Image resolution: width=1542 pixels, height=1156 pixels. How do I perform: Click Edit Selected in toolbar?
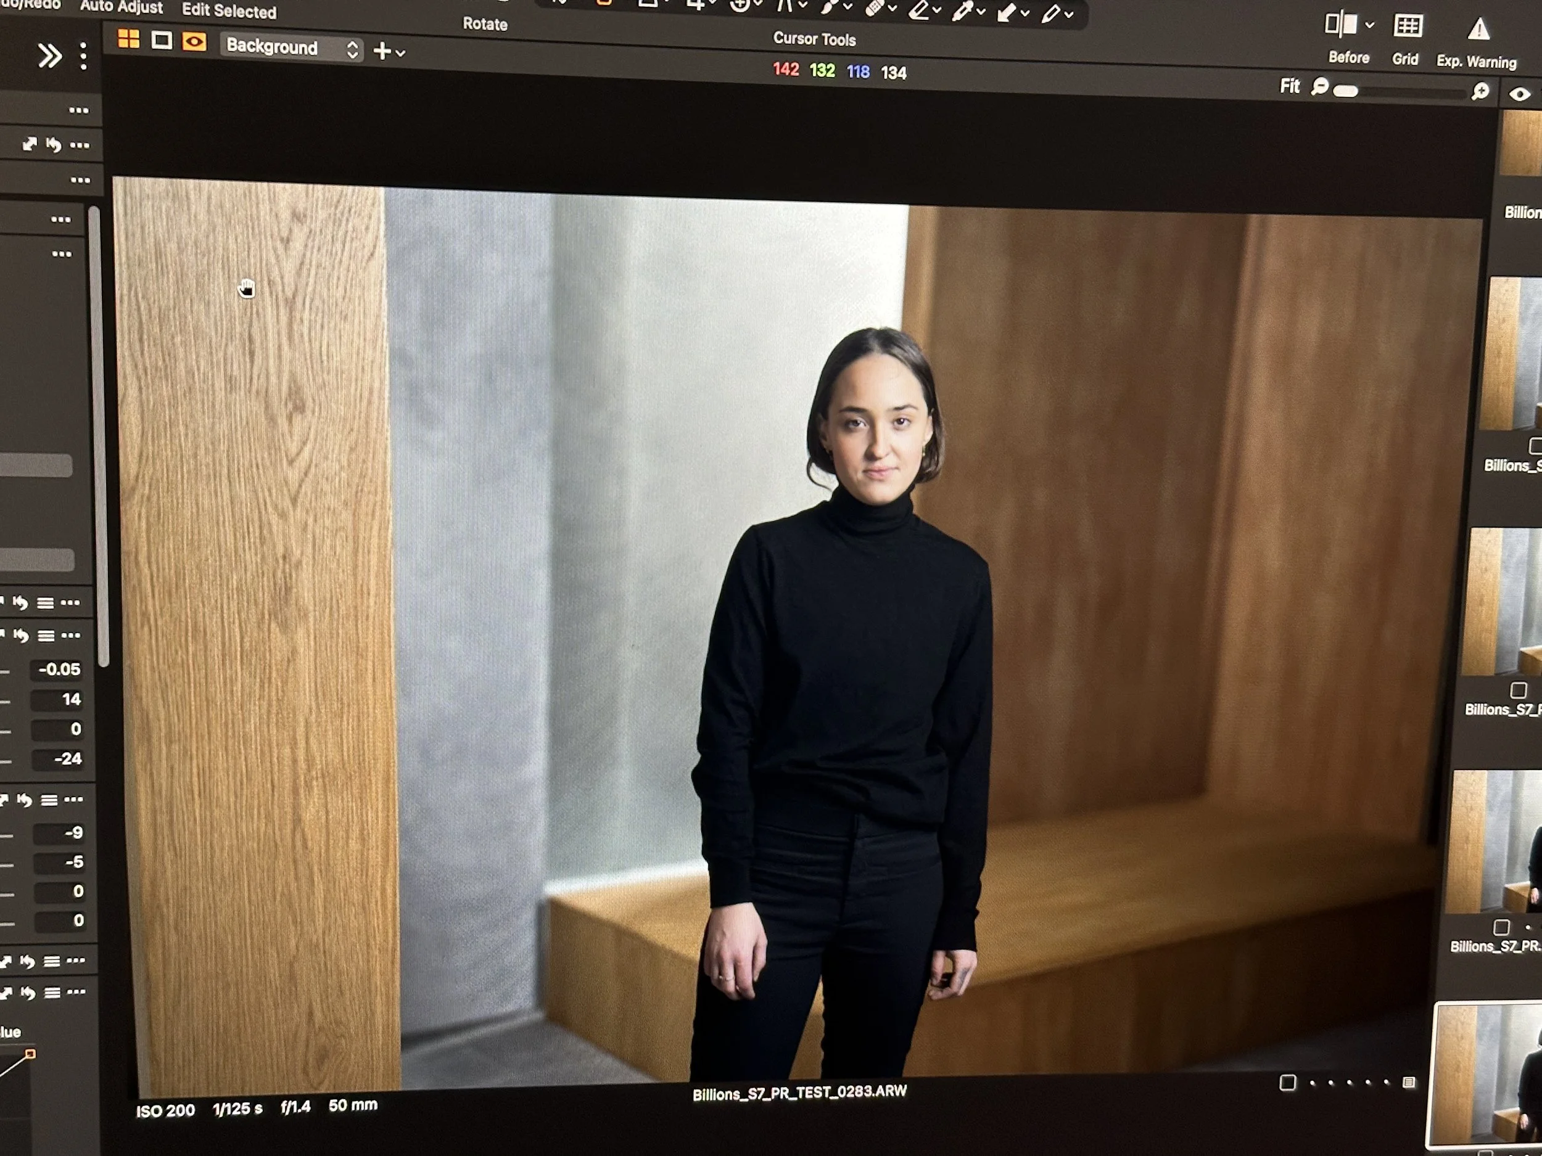point(229,11)
